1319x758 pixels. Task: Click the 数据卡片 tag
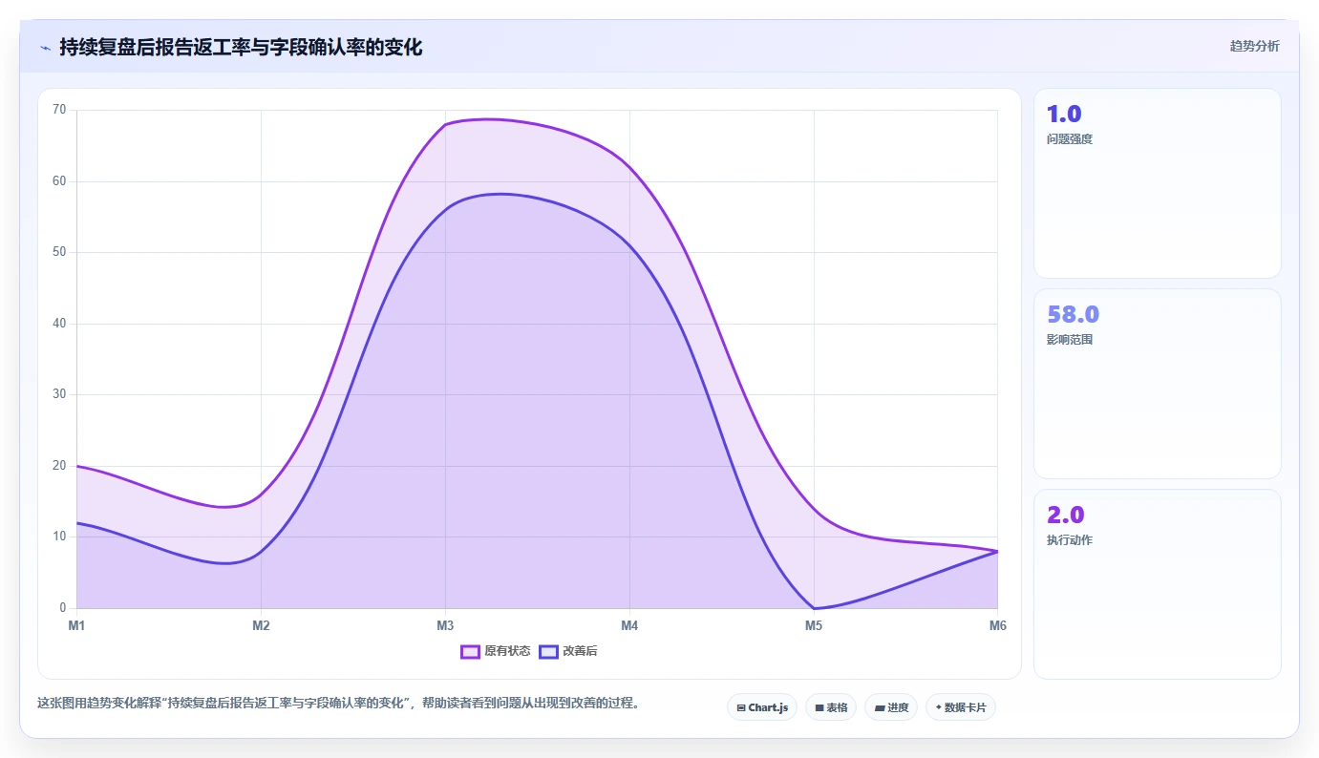961,707
